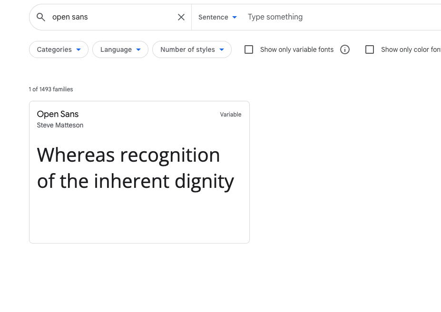Click the Variable label on font card
The width and height of the screenshot is (441, 312).
(231, 115)
